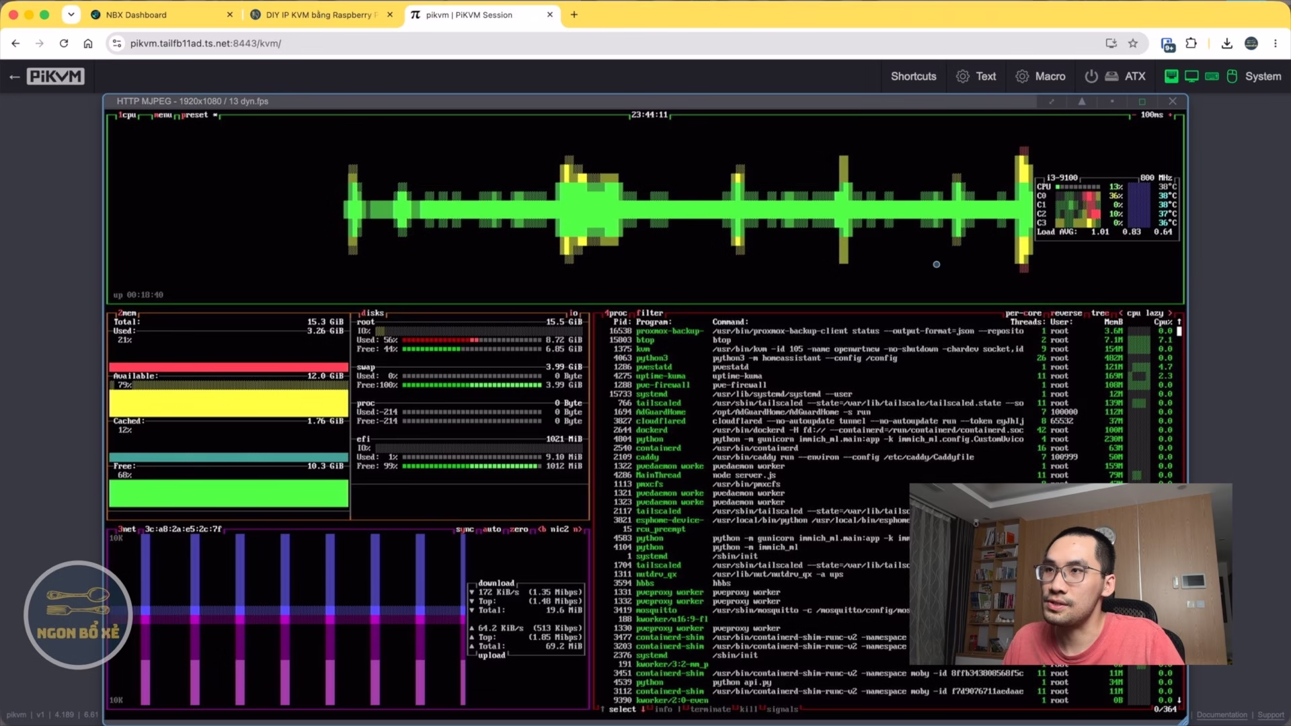
Task: Open the Documentation link in footer
Action: 1222,715
